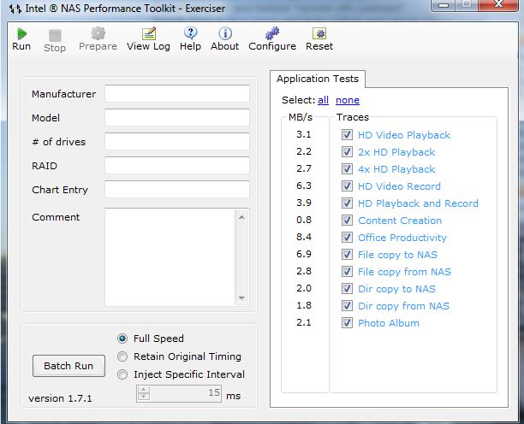Uncheck Content Creation trace

347,221
